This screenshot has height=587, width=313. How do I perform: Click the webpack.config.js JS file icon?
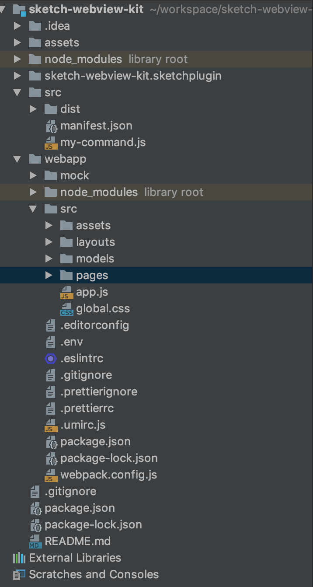coord(51,475)
